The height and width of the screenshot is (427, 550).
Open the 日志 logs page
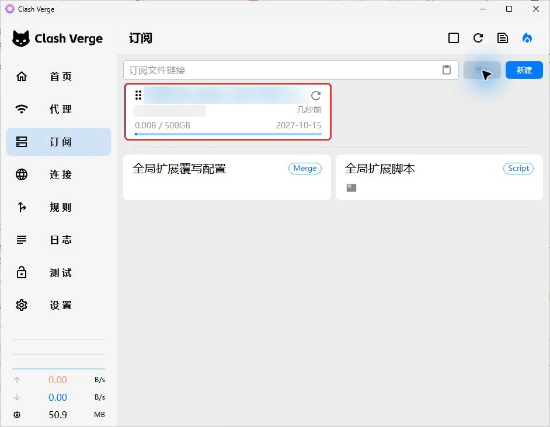click(x=58, y=240)
